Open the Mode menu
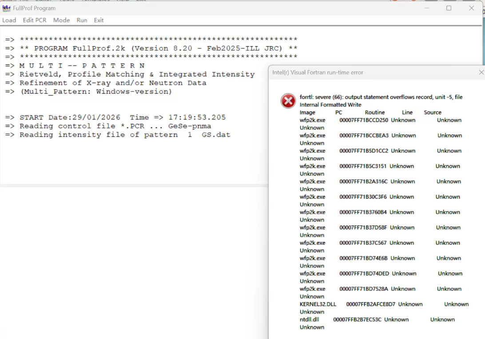 [x=62, y=20]
